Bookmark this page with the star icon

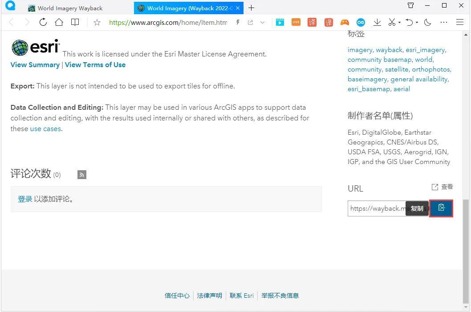point(97,22)
